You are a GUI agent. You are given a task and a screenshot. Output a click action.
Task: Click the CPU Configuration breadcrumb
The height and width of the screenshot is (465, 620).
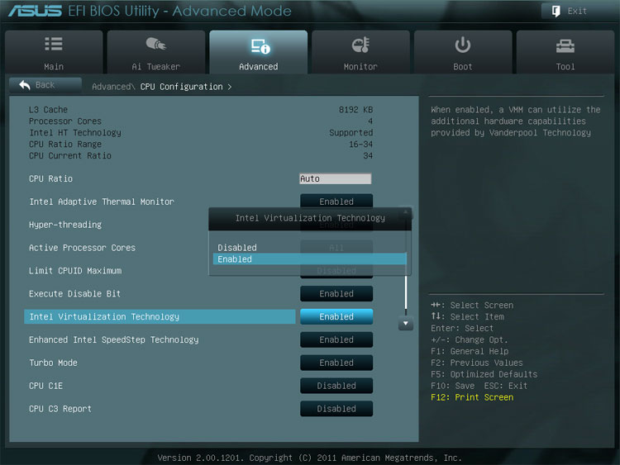[x=182, y=87]
